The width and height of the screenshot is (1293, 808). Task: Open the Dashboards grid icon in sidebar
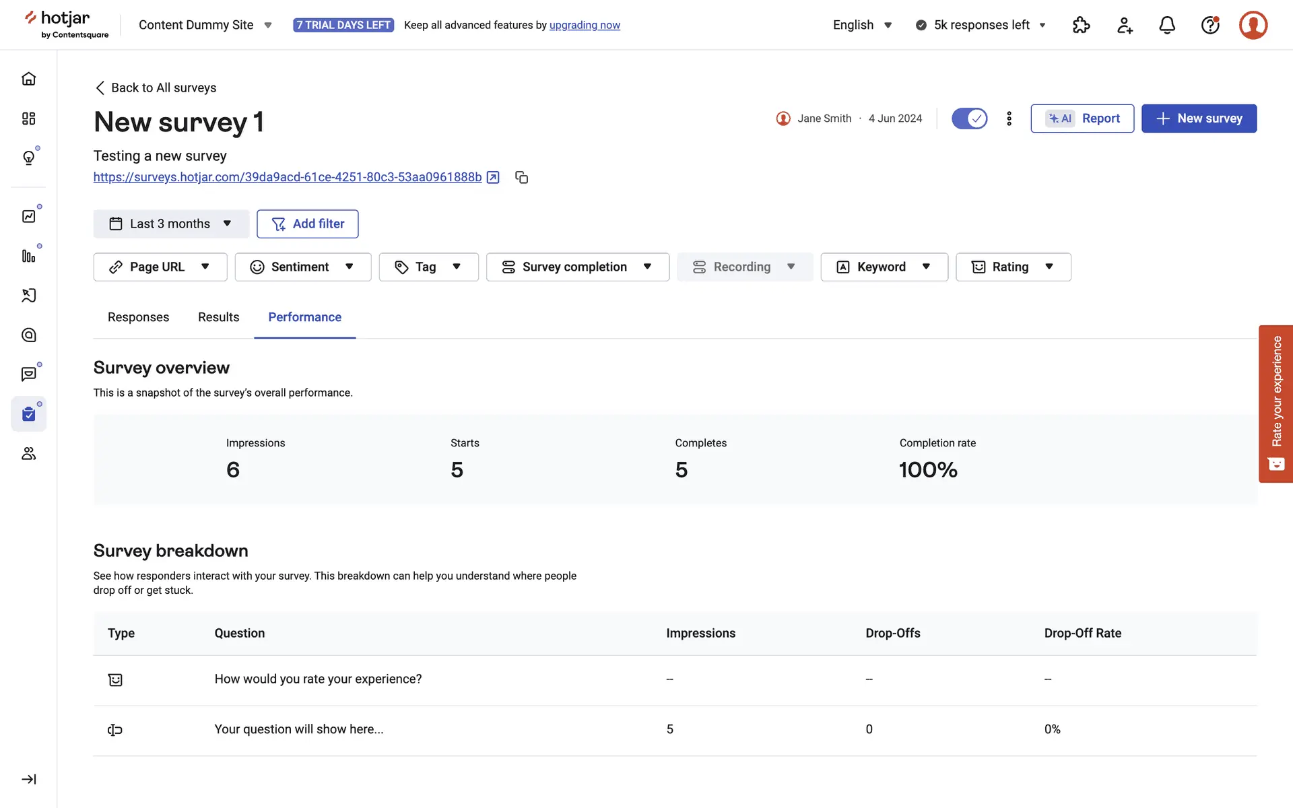(28, 119)
